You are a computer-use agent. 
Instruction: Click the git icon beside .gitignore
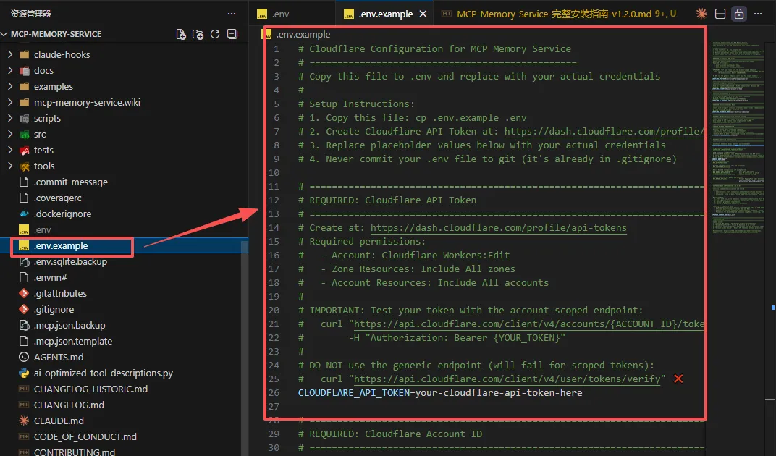click(x=24, y=310)
